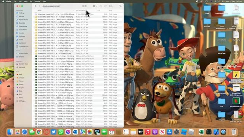Open the App Store from Dock
The height and width of the screenshot is (137, 244).
coord(169,132)
